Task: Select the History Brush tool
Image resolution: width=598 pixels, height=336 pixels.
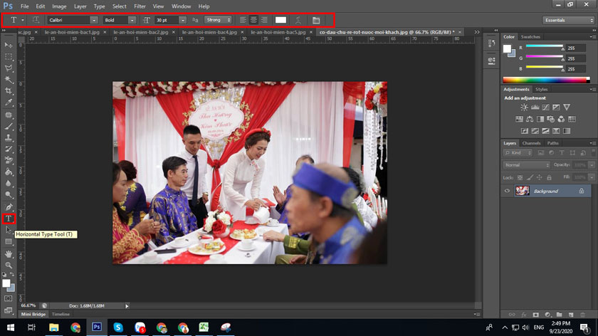Action: point(9,149)
